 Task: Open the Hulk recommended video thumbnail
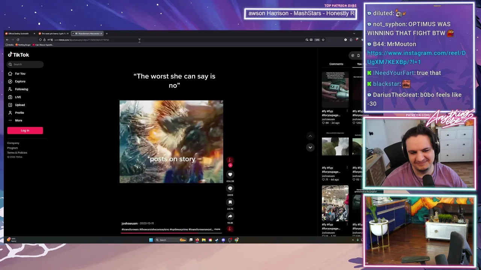click(335, 146)
